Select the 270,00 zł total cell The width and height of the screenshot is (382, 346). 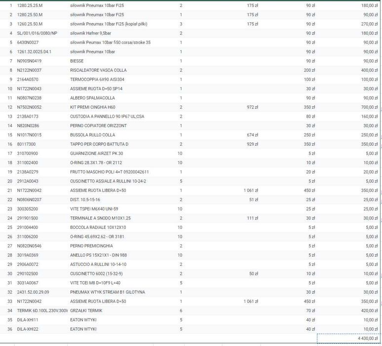[369, 24]
